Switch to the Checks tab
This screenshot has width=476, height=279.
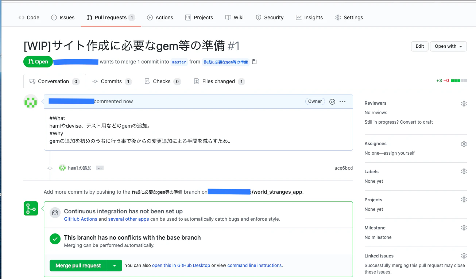163,81
